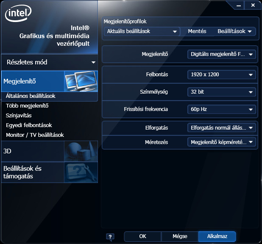
Task: Open Színjavítás settings
Action: (19, 116)
